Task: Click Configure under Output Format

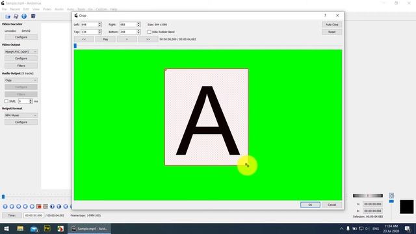Action: 21,122
